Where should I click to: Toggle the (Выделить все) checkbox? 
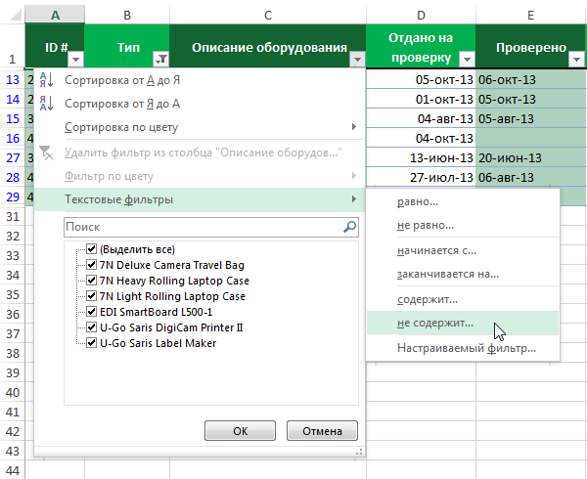(x=91, y=249)
